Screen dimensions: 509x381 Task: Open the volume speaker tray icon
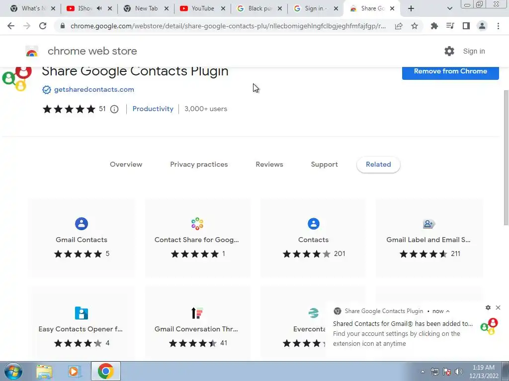pos(459,372)
